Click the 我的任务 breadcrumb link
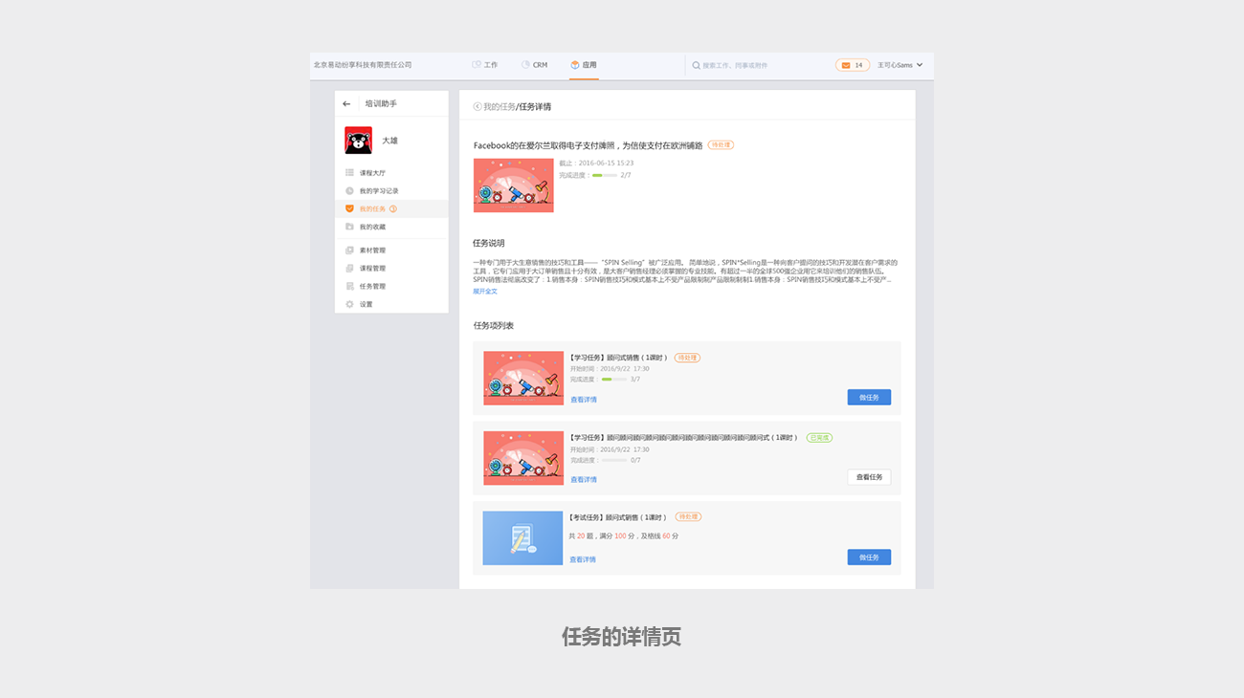This screenshot has height=698, width=1244. (x=500, y=107)
